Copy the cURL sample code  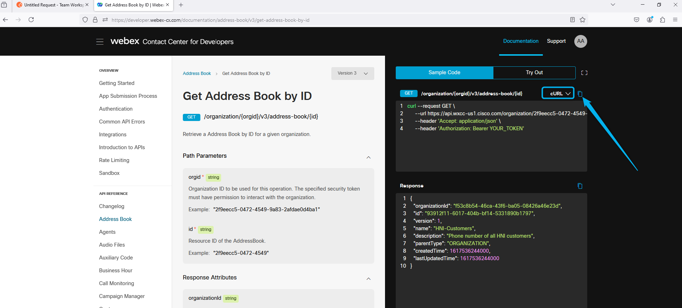tap(580, 94)
